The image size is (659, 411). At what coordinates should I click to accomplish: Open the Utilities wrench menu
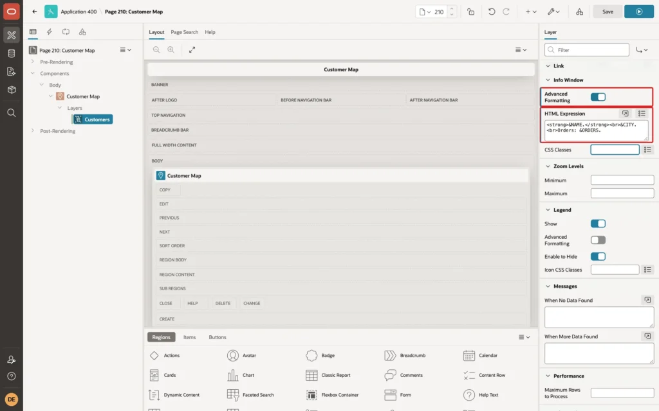pyautogui.click(x=553, y=12)
